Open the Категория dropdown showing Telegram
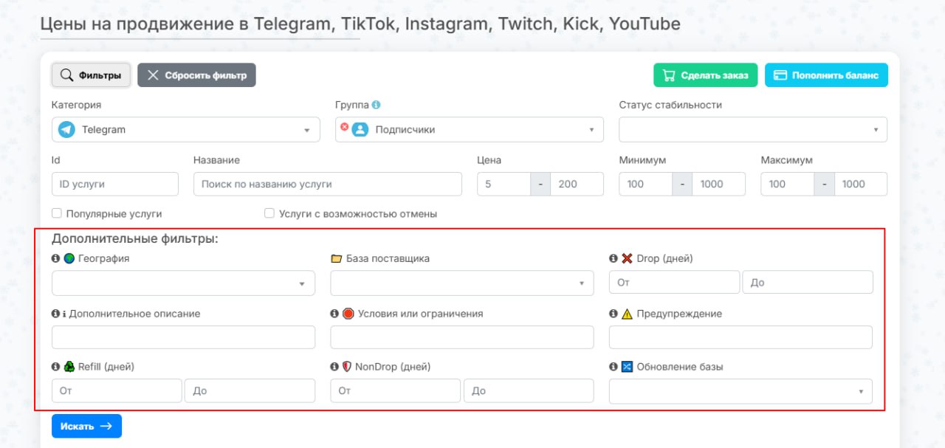 pos(185,130)
